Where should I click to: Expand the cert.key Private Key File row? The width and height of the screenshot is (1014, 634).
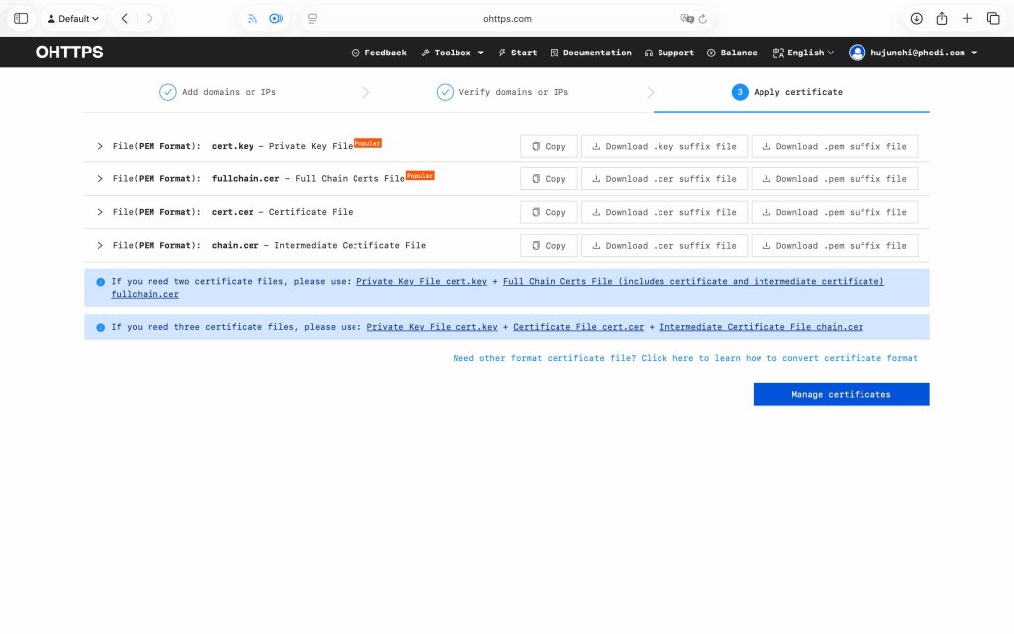pos(100,146)
